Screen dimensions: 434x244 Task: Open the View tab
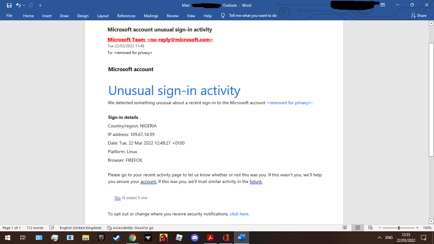point(191,16)
